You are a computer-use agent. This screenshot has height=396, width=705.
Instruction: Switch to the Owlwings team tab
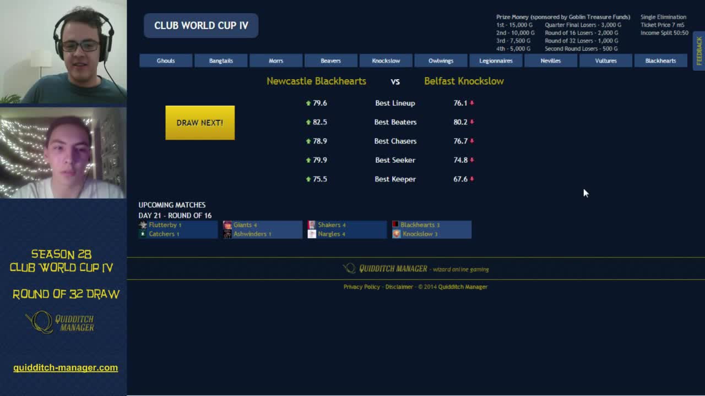point(441,61)
